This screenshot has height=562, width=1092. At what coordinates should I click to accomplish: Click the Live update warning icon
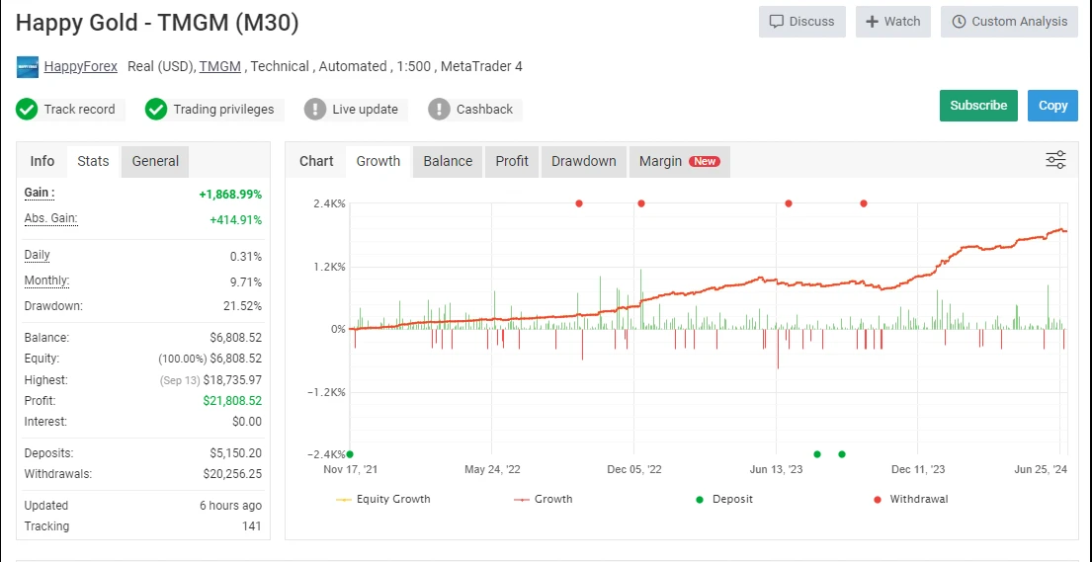(x=315, y=110)
